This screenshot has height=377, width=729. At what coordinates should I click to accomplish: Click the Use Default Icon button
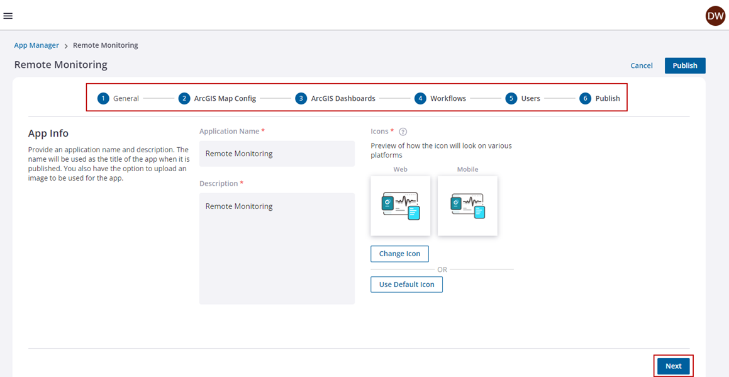coord(406,284)
